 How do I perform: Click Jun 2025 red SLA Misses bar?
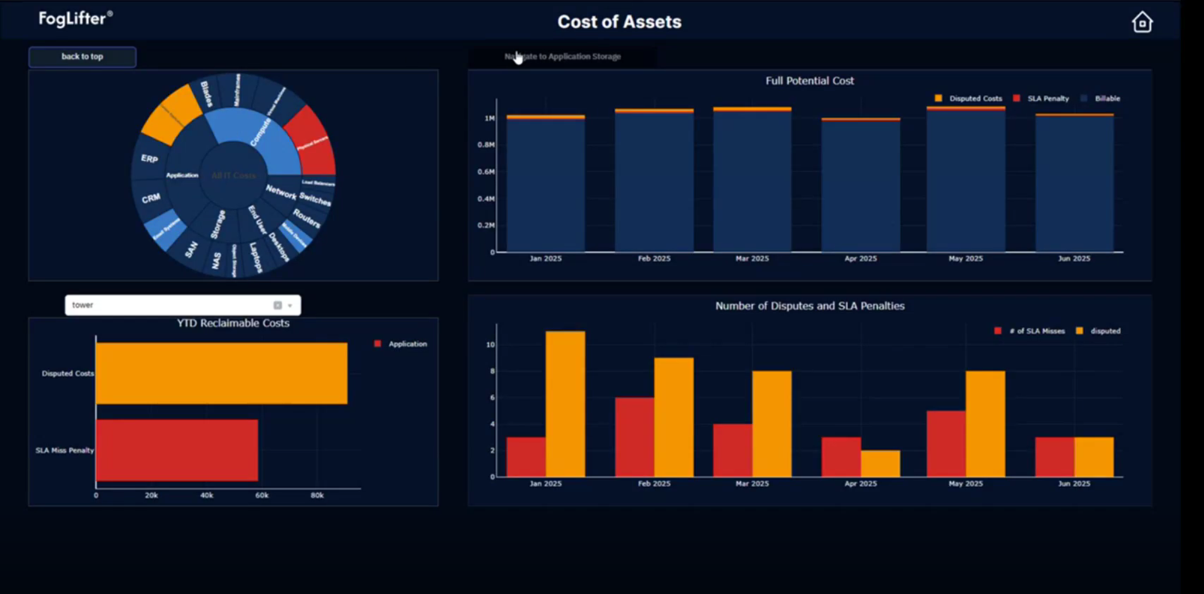(1054, 457)
